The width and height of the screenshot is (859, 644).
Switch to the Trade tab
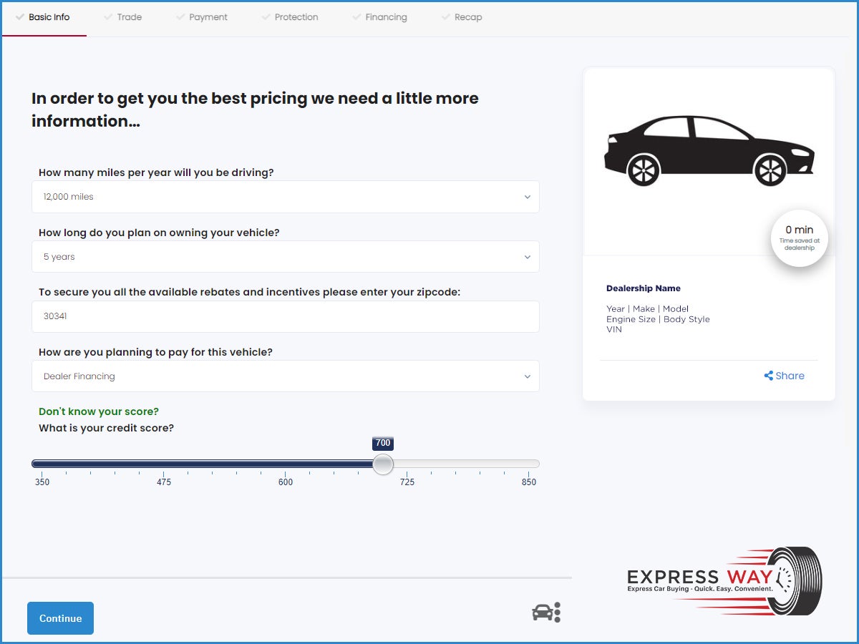[x=129, y=17]
